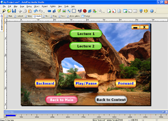Switch to the photo gallery tab
This screenshot has width=168, height=121.
73,16
